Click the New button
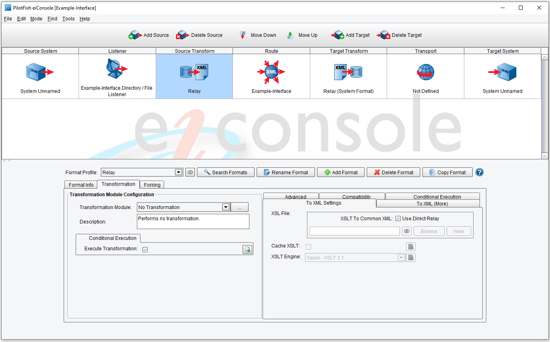 click(x=459, y=231)
